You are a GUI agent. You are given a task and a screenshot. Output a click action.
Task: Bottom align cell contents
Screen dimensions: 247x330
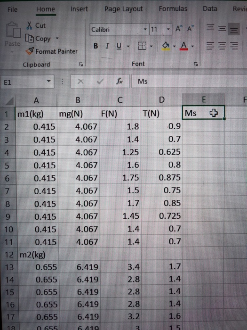coord(234,29)
